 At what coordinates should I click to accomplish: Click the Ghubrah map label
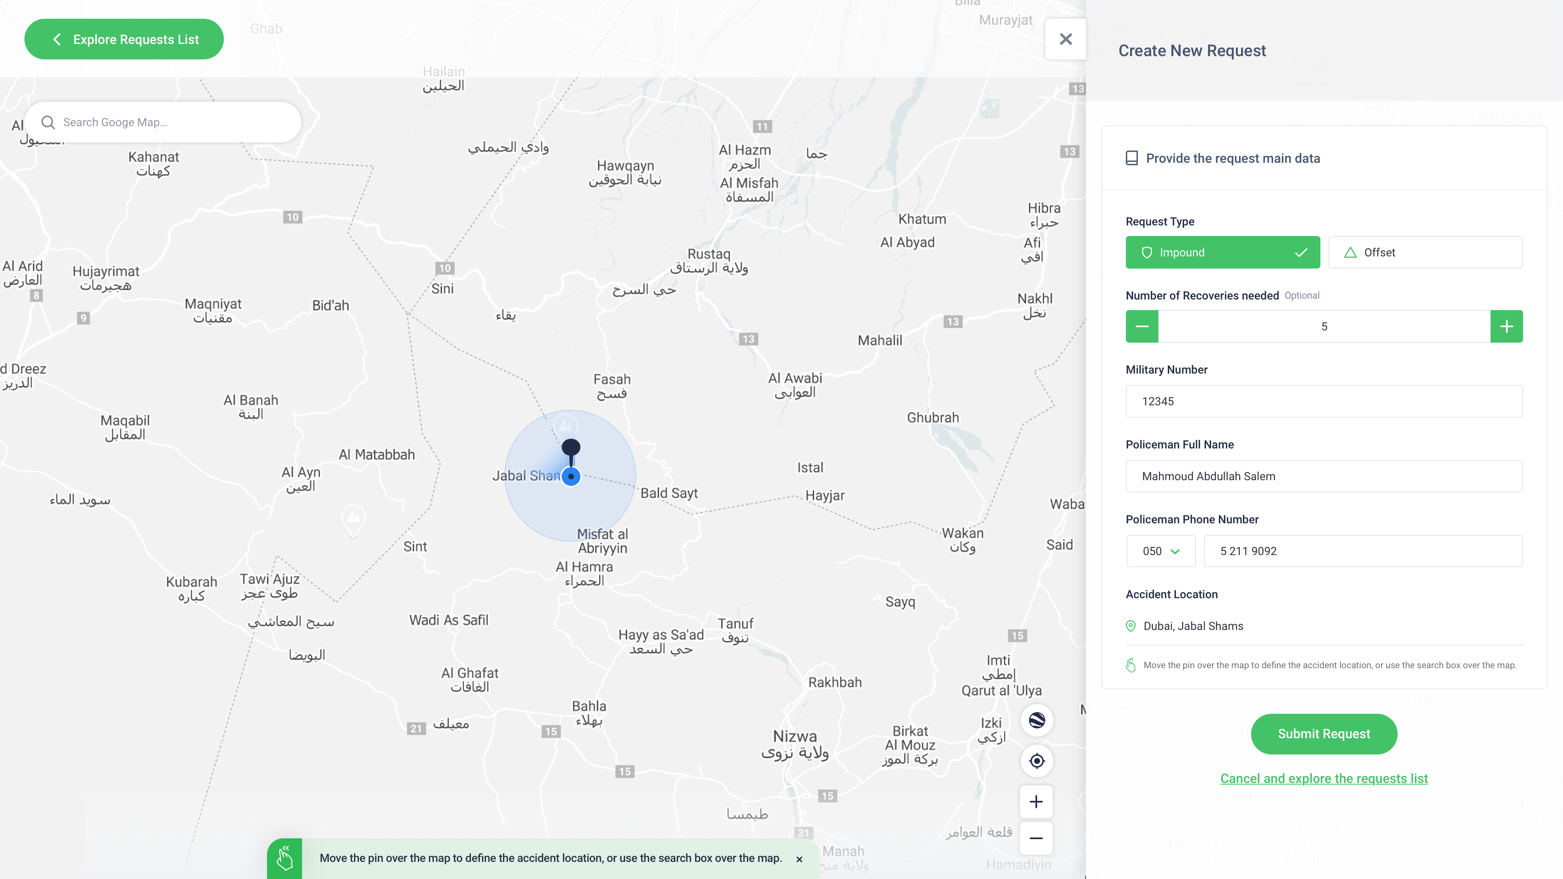point(933,418)
